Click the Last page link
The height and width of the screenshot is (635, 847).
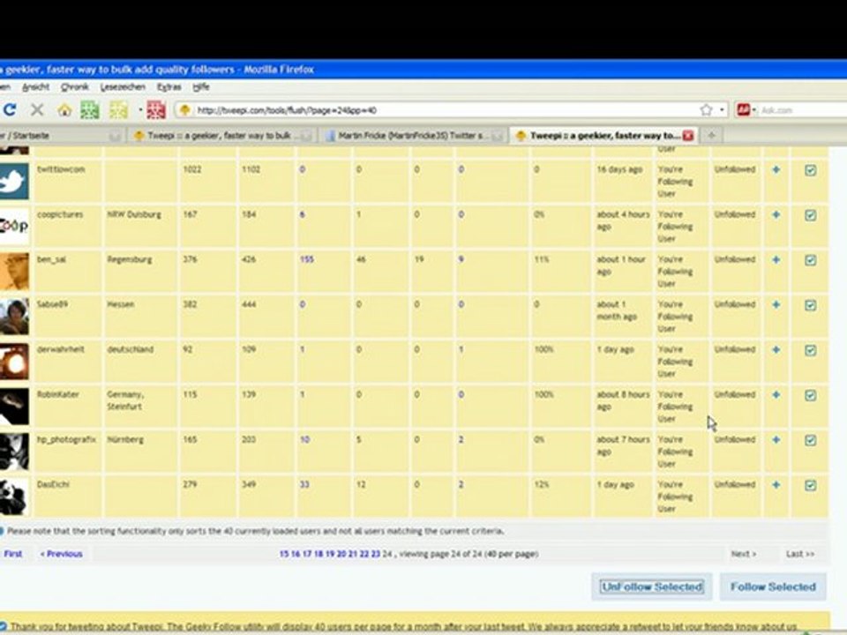coord(800,554)
